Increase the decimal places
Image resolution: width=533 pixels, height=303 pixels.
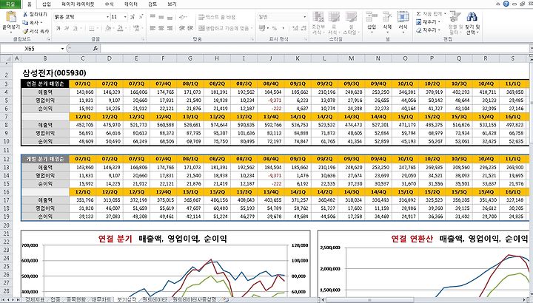pos(295,28)
